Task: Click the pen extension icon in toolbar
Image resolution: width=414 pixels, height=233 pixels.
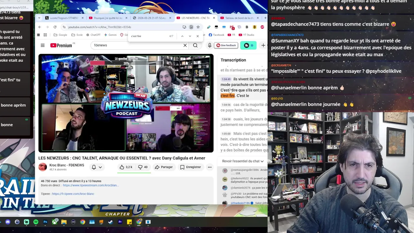Action: click(x=209, y=27)
